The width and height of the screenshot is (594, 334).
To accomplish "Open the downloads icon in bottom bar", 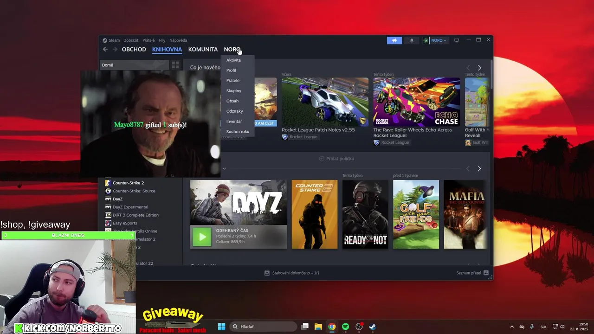I will click(267, 273).
